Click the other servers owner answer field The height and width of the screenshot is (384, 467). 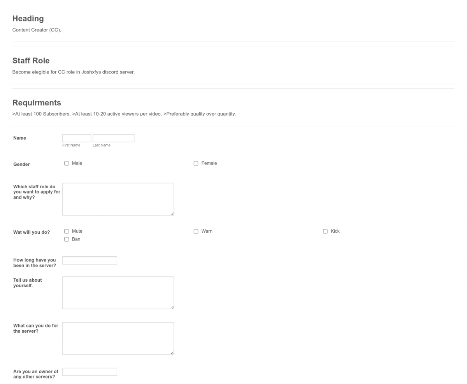tap(90, 372)
